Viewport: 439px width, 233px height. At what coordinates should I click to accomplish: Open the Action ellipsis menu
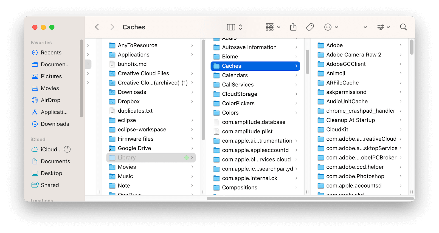331,27
